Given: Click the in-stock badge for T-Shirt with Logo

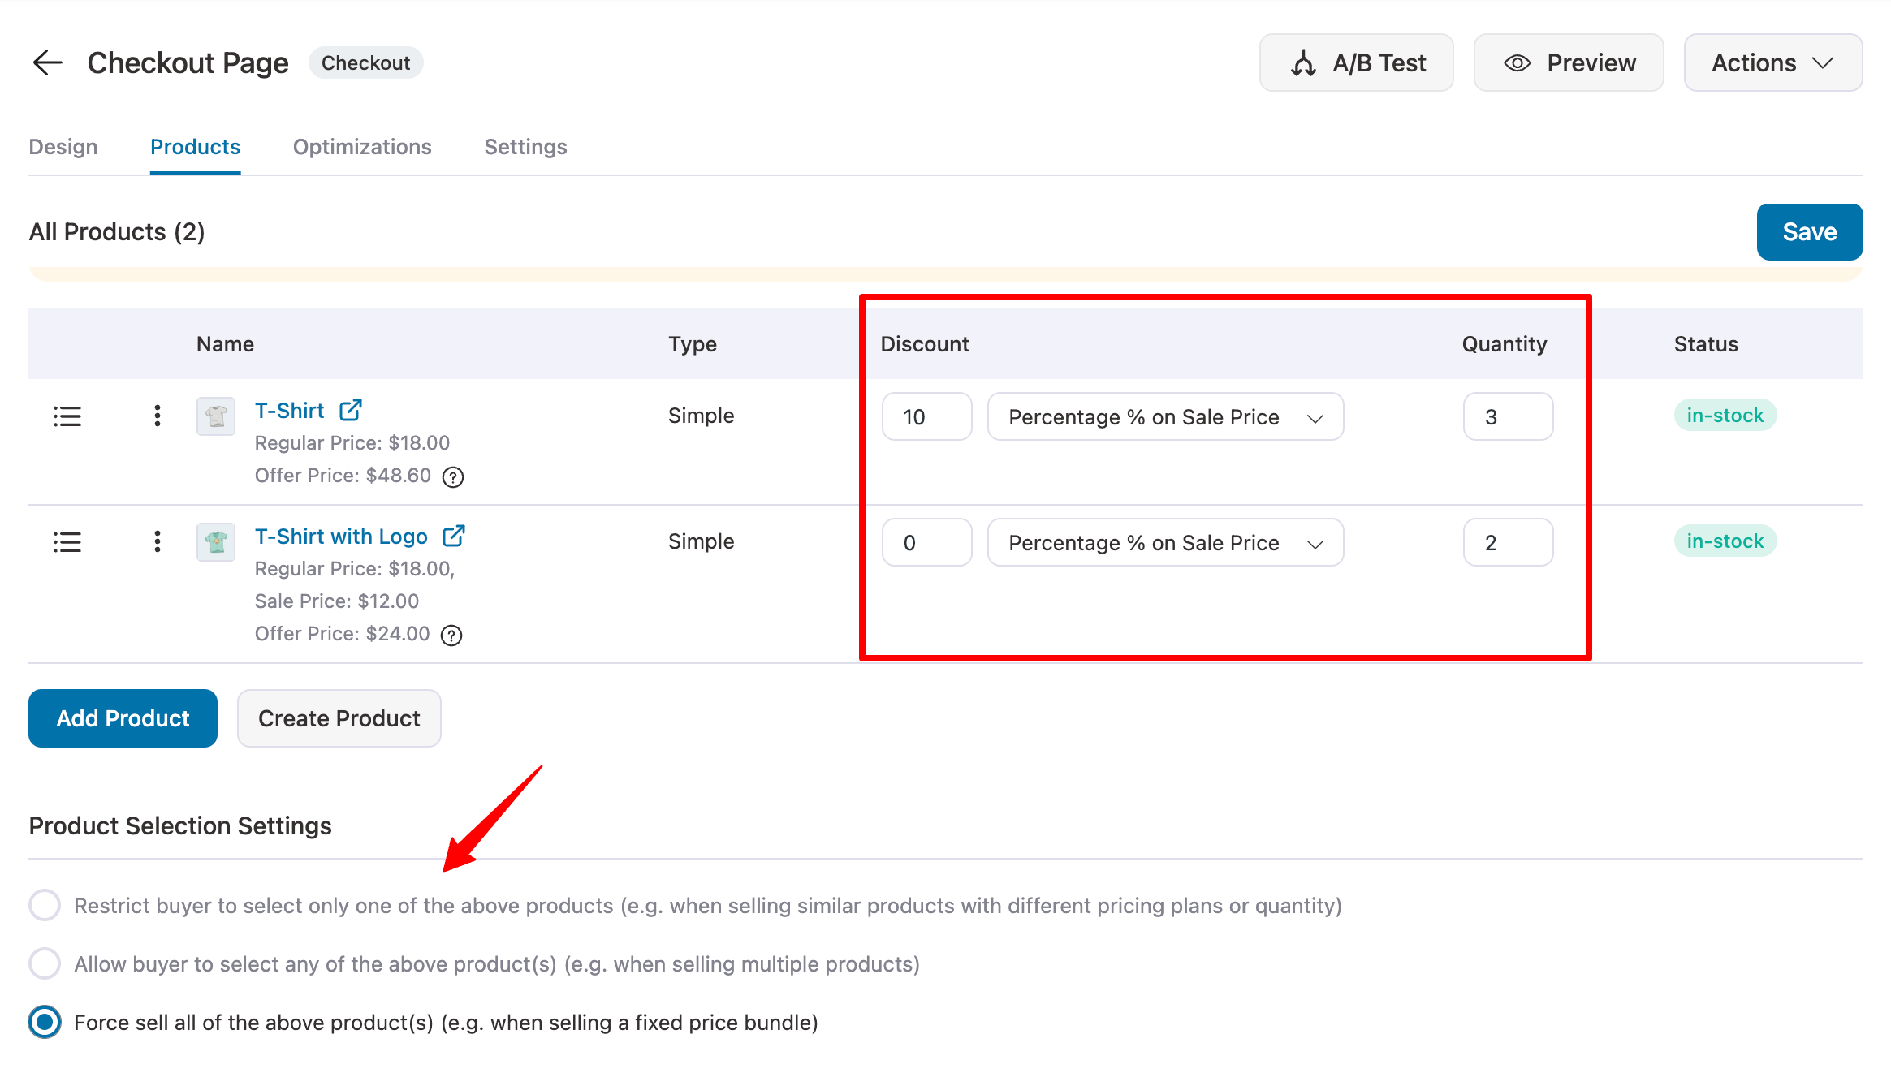Looking at the screenshot, I should [1725, 541].
